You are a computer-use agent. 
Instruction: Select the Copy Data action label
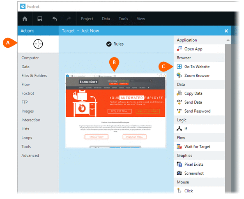pyautogui.click(x=193, y=93)
